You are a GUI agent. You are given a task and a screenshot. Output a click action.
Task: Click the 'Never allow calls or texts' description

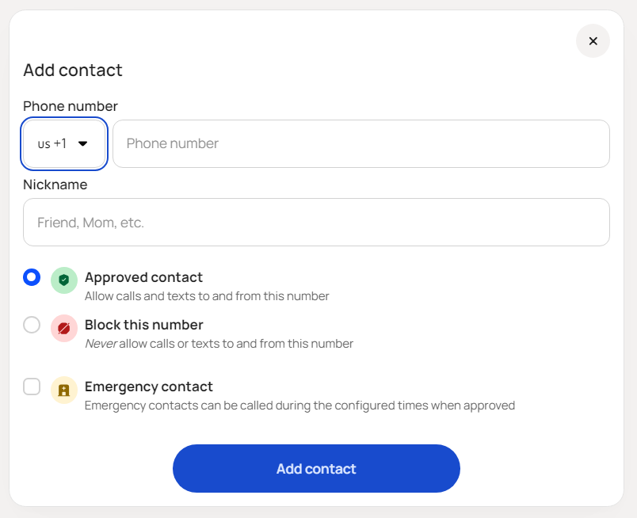click(219, 344)
